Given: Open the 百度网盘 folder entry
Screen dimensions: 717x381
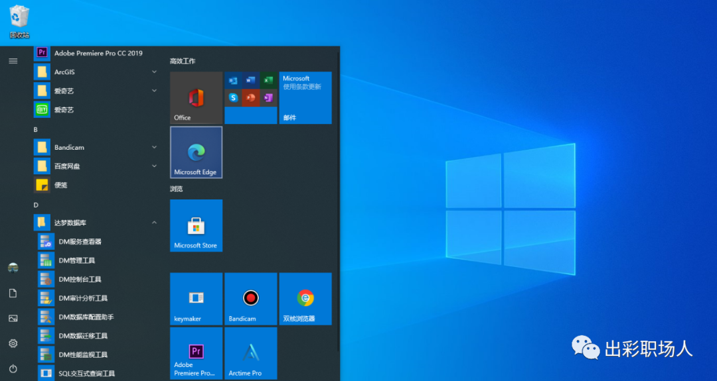Looking at the screenshot, I should coord(97,166).
